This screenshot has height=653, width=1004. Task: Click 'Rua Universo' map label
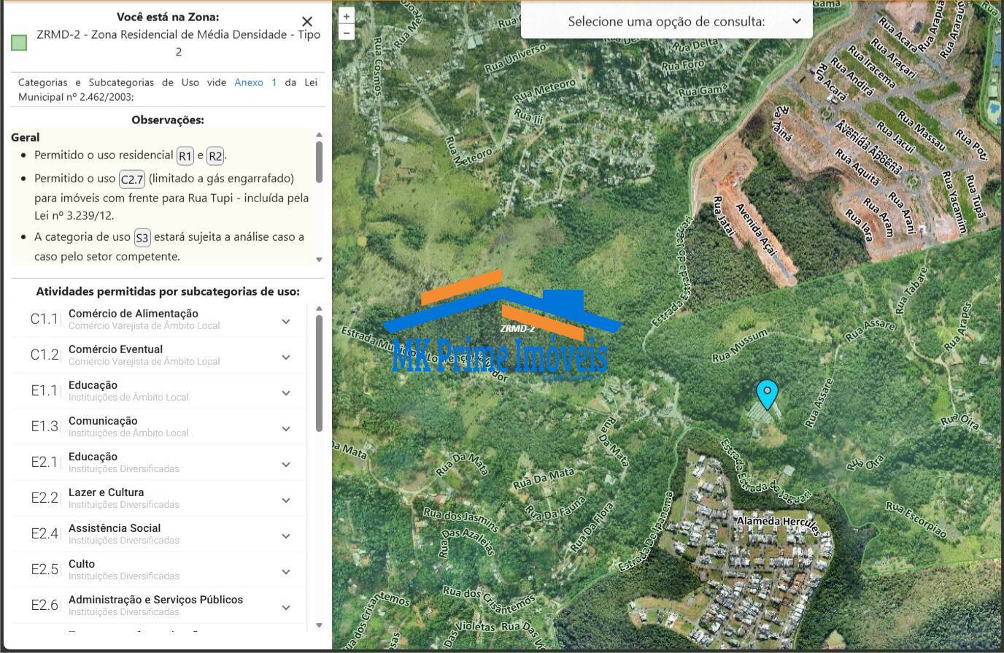click(515, 58)
